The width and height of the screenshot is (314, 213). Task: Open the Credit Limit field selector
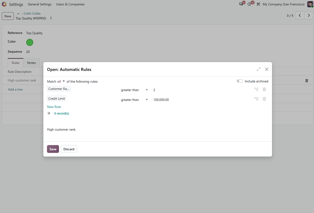(x=56, y=99)
